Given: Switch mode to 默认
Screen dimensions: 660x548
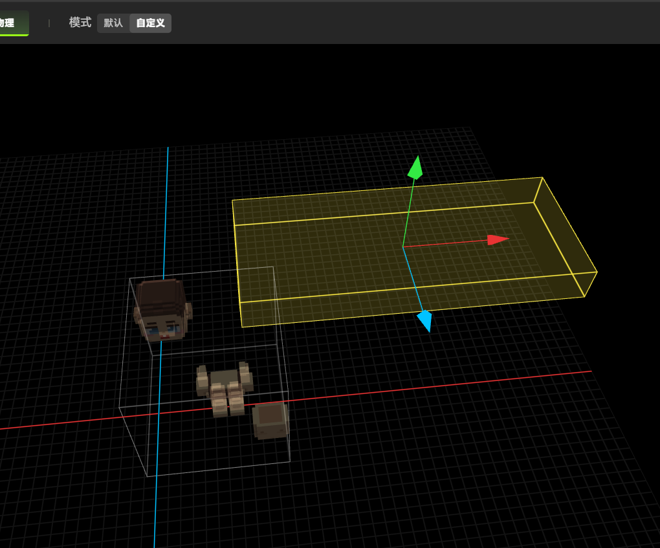Looking at the screenshot, I should [x=113, y=23].
